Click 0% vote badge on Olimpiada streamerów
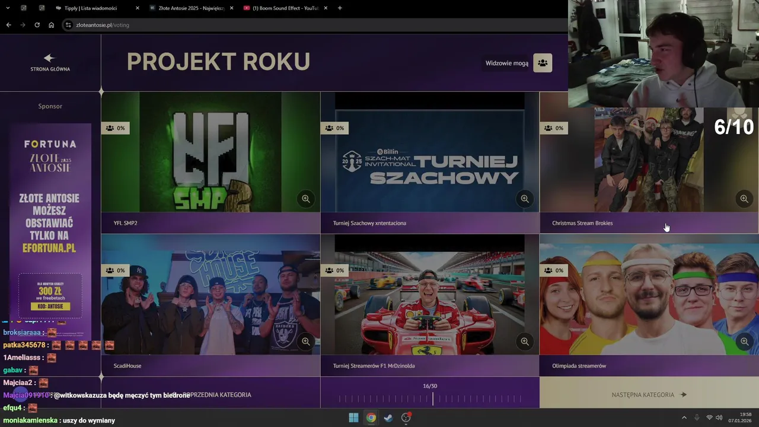The width and height of the screenshot is (759, 427). point(554,270)
